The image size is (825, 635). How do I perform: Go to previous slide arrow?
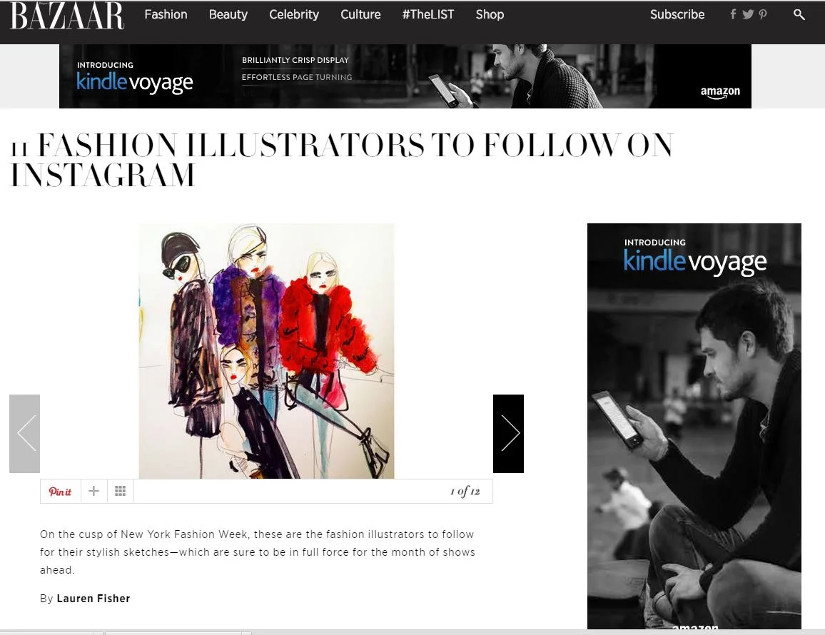click(x=25, y=434)
